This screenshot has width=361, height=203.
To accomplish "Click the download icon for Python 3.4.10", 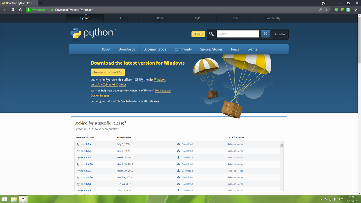I will pyautogui.click(x=178, y=164).
